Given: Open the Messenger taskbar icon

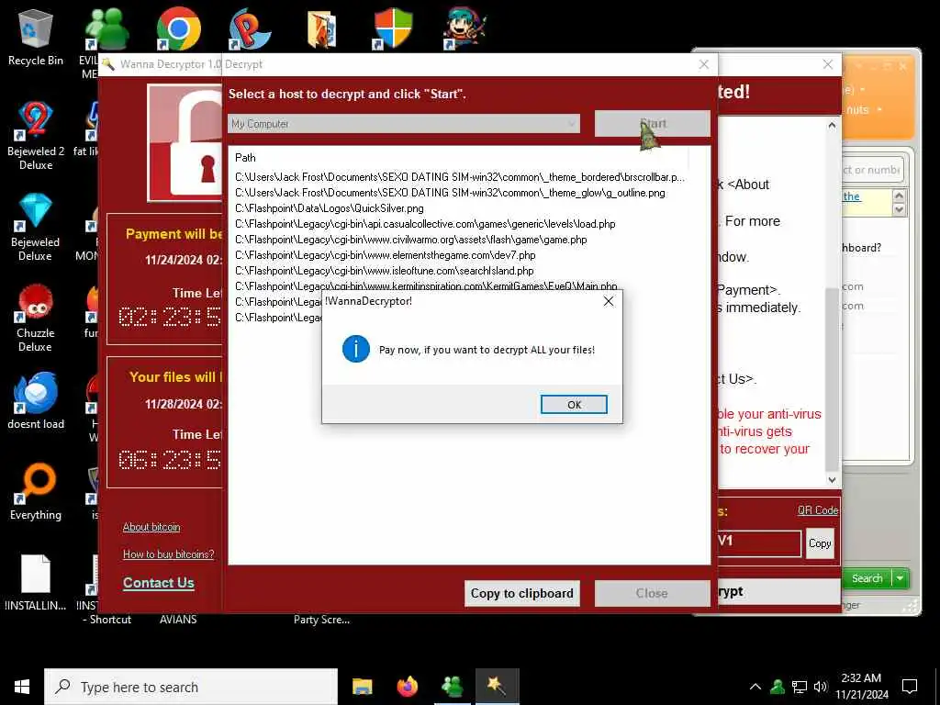Looking at the screenshot, I should tap(452, 687).
